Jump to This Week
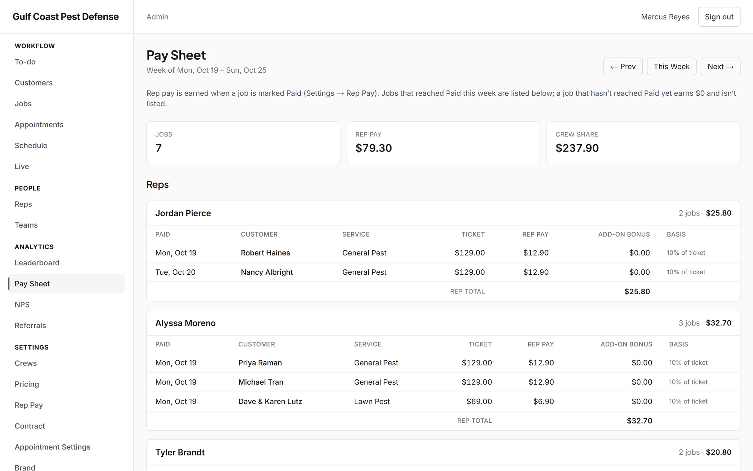753x471 pixels. [671, 67]
